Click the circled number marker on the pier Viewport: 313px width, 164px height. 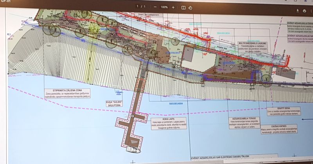[x=133, y=116]
